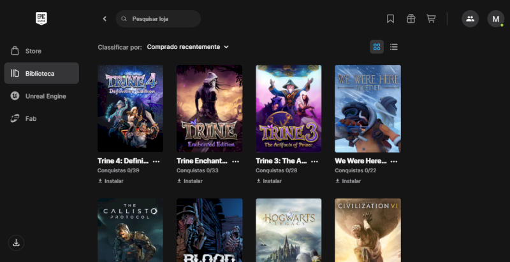The height and width of the screenshot is (262, 510).
Task: Open the shopping cart
Action: coord(431,19)
